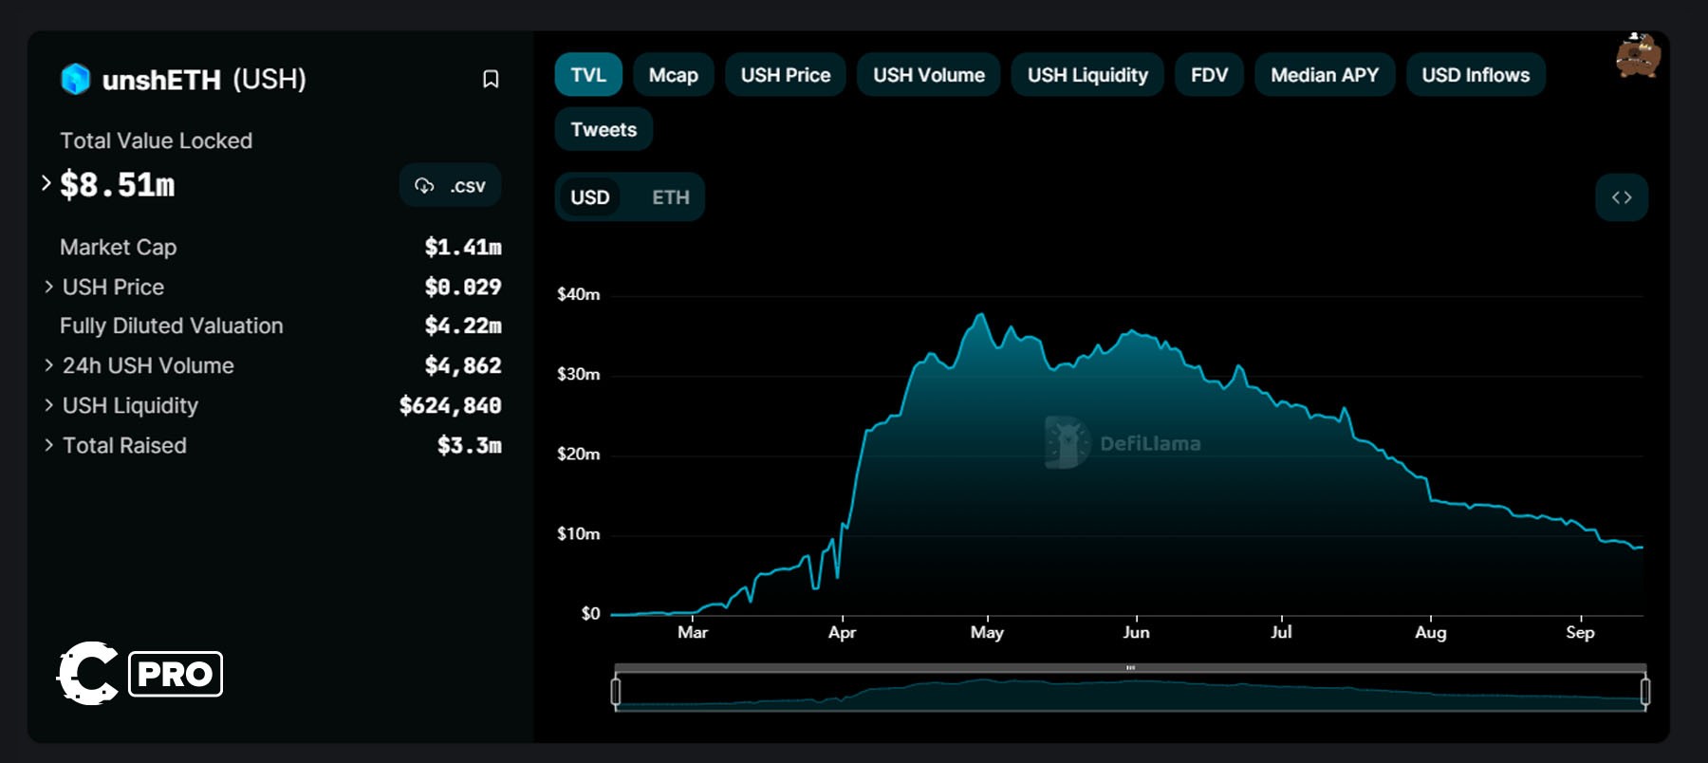This screenshot has width=1708, height=763.
Task: Toggle the USH Liquidity chart series
Action: [x=1087, y=75]
